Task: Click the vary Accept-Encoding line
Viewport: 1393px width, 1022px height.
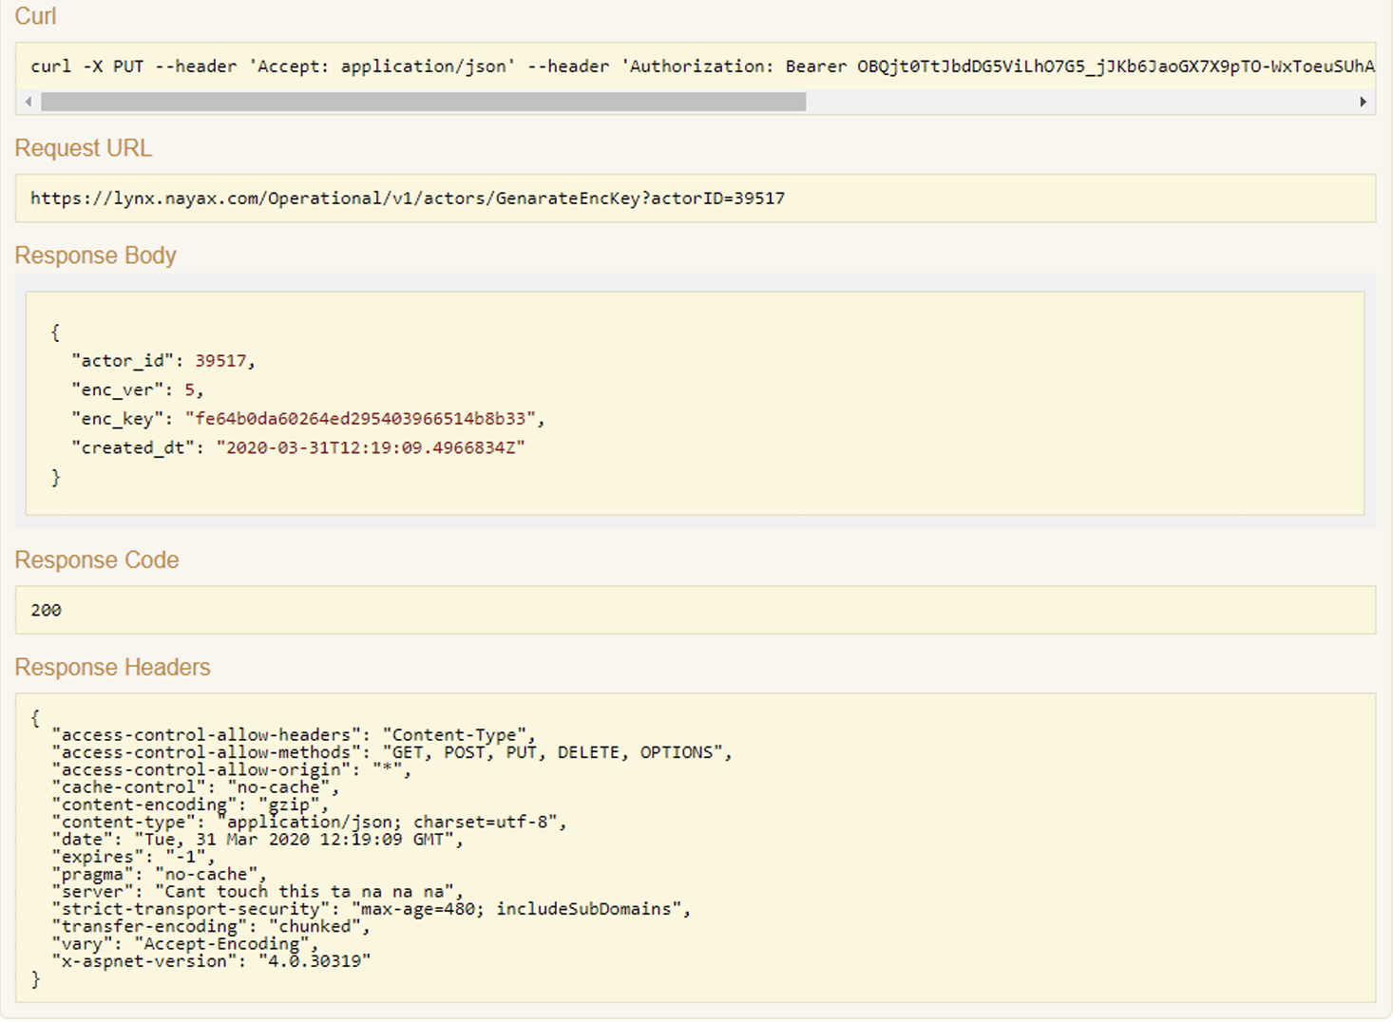Action: pyautogui.click(x=185, y=944)
